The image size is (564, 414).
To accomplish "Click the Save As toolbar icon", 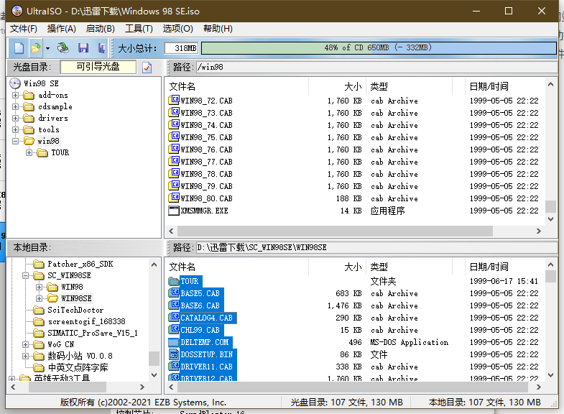I will point(102,48).
